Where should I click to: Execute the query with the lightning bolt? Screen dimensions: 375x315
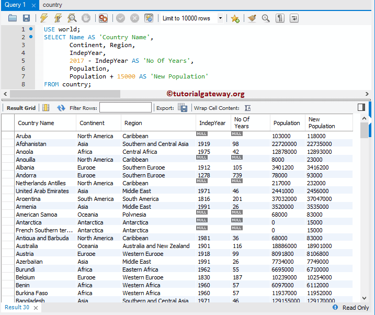(44, 18)
